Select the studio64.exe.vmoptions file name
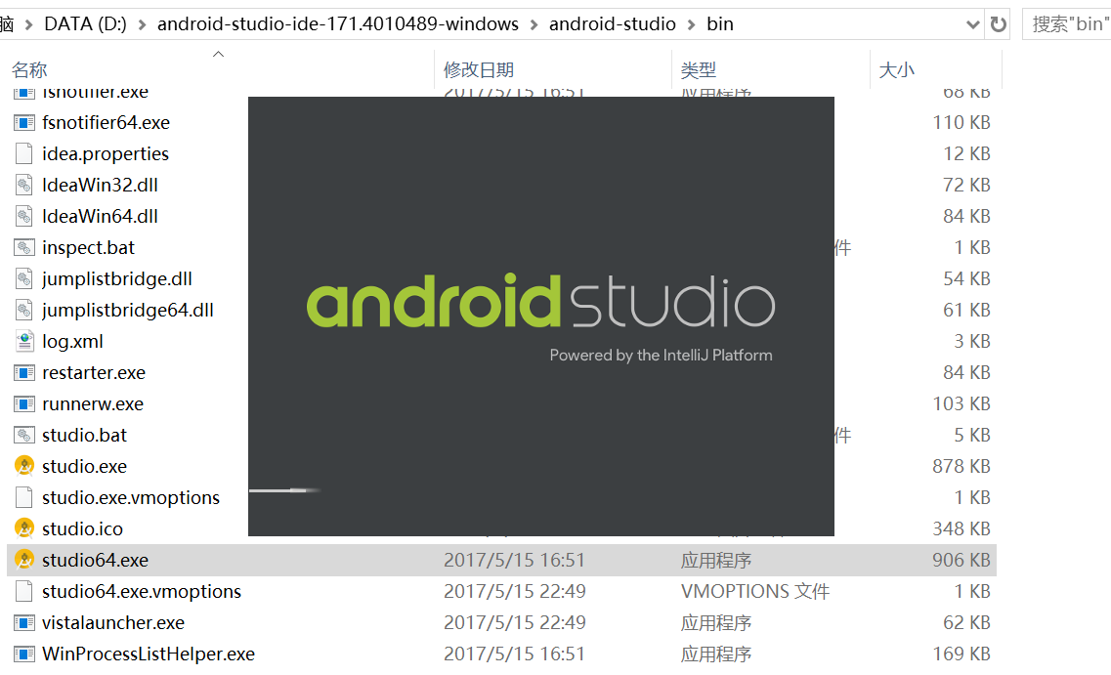The width and height of the screenshot is (1111, 675). pos(141,591)
